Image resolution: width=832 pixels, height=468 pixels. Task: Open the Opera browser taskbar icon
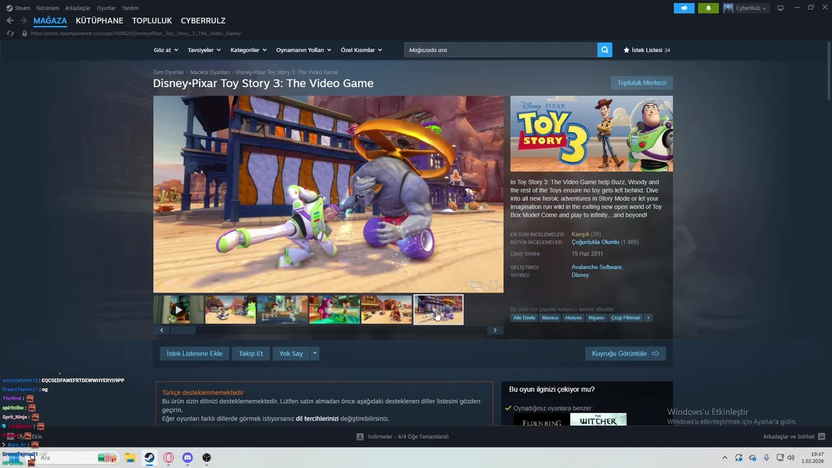(x=168, y=458)
